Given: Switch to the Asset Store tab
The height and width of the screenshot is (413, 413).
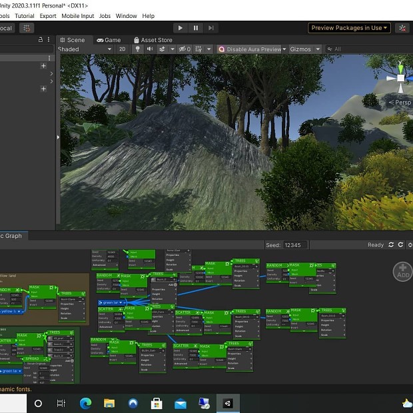Looking at the screenshot, I should 153,40.
